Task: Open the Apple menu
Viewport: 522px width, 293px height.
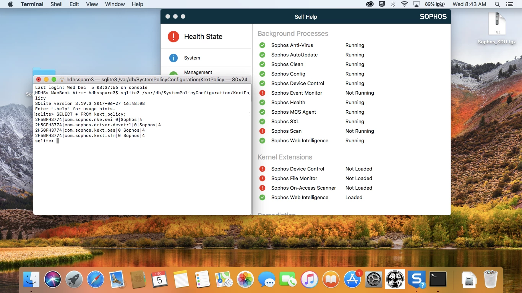Action: click(x=10, y=4)
